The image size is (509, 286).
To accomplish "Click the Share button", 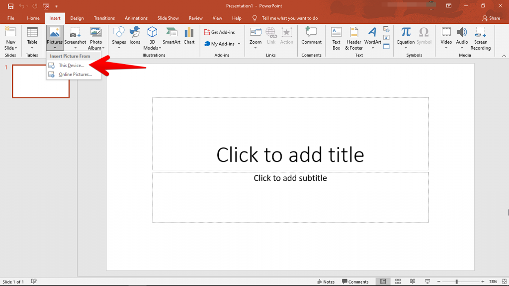I will pos(492,18).
